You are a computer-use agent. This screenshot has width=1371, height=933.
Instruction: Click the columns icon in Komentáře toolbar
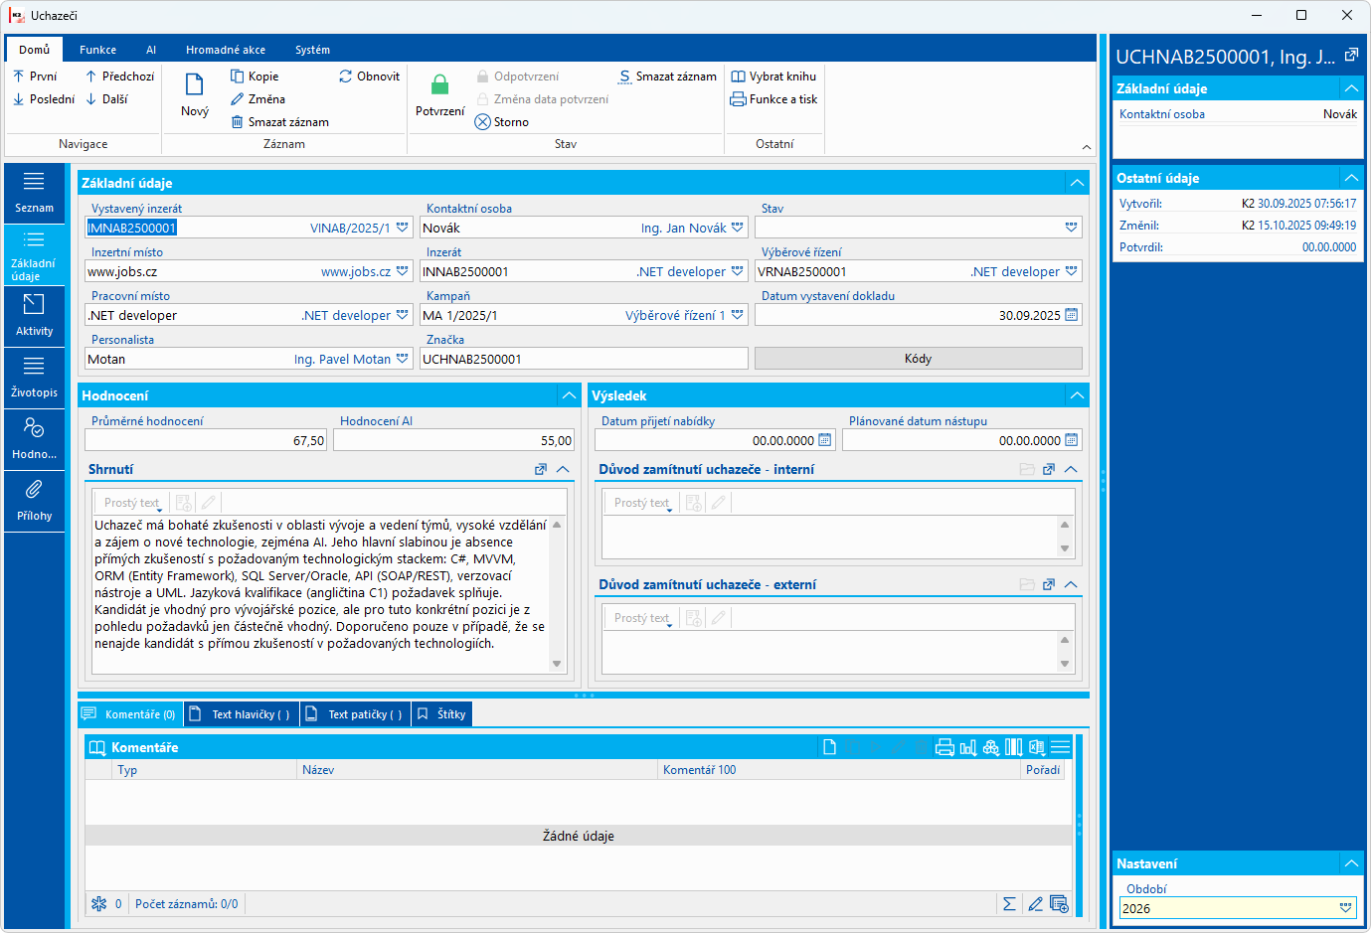(1014, 747)
